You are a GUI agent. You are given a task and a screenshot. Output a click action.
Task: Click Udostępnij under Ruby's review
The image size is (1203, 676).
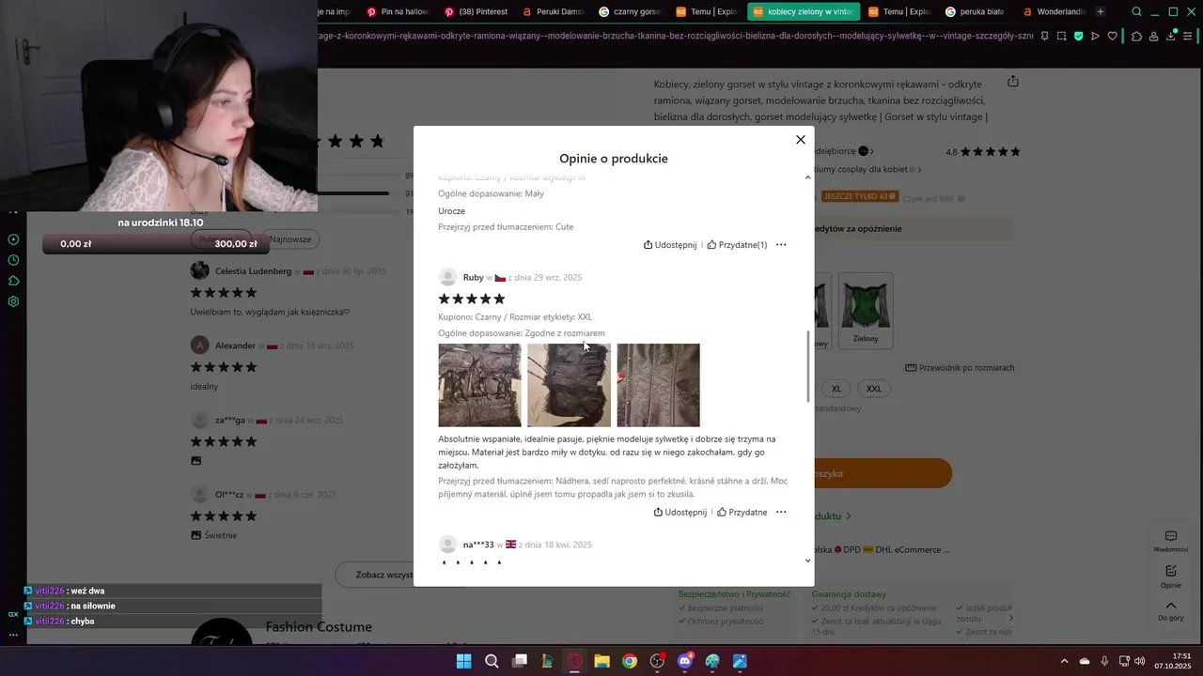[680, 513]
